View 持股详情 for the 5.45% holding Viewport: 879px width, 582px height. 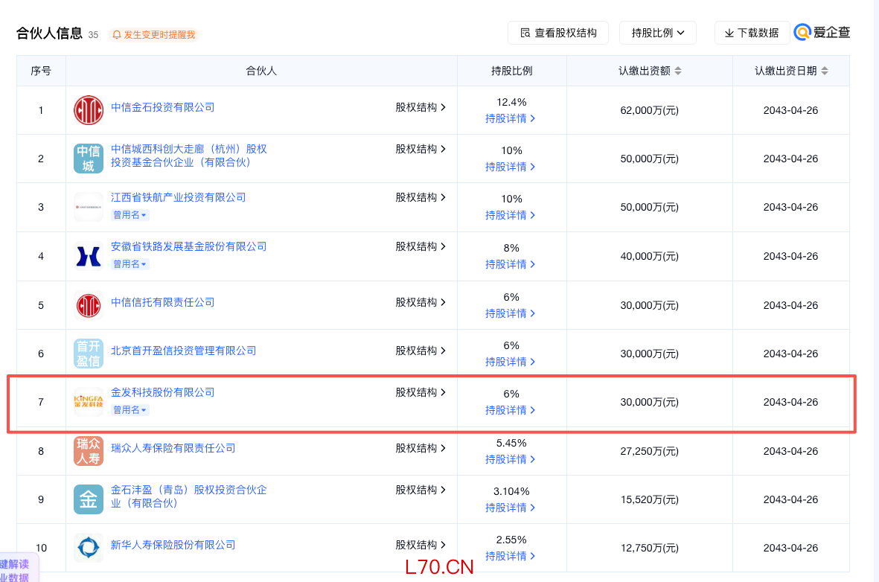tap(510, 459)
